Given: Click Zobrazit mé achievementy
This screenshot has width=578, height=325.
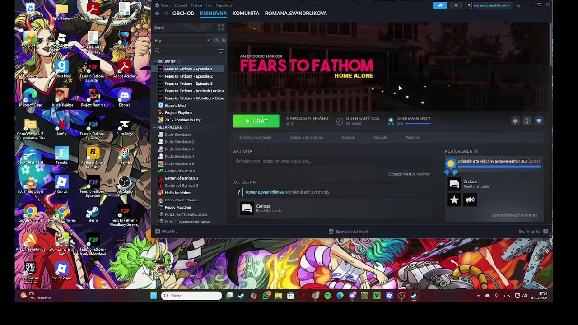Looking at the screenshot, I should tap(514, 215).
